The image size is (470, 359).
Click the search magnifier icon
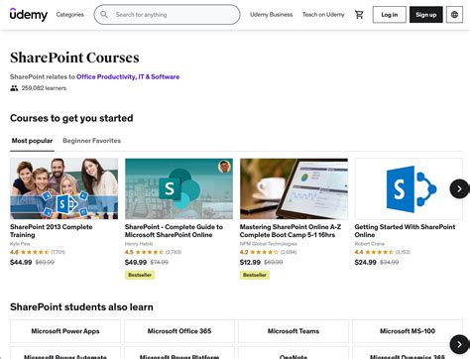coord(104,15)
